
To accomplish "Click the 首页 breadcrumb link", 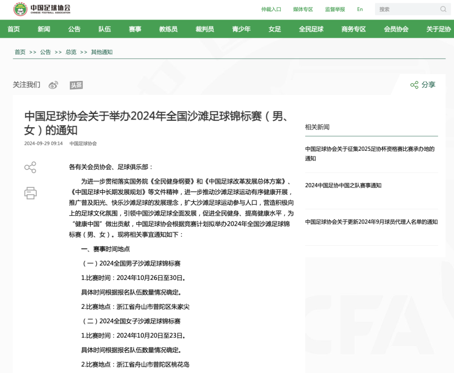I will pyautogui.click(x=20, y=52).
